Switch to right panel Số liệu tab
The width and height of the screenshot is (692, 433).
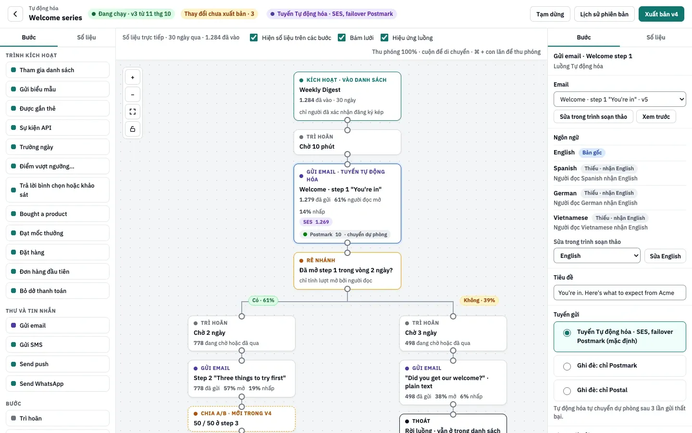click(x=656, y=37)
